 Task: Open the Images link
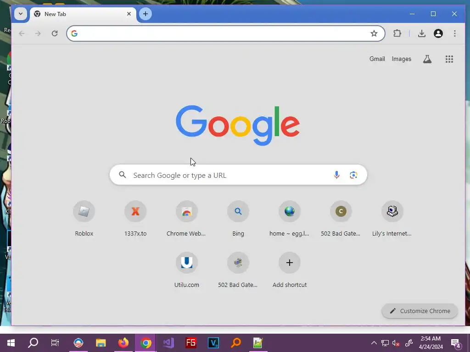(x=401, y=59)
